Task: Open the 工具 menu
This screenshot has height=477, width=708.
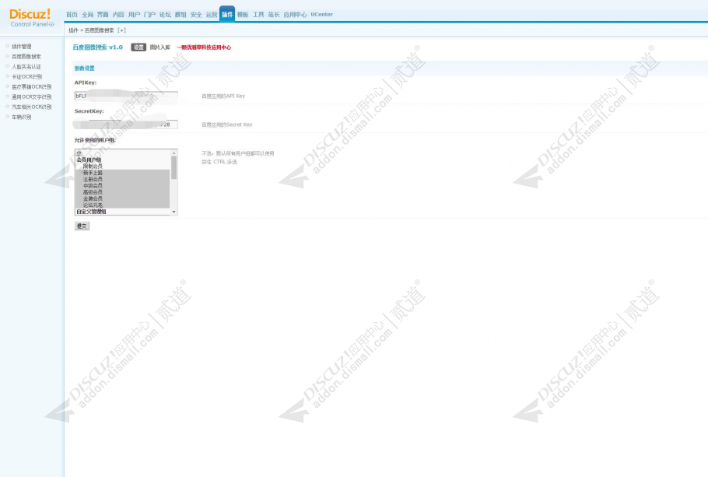Action: coord(258,15)
